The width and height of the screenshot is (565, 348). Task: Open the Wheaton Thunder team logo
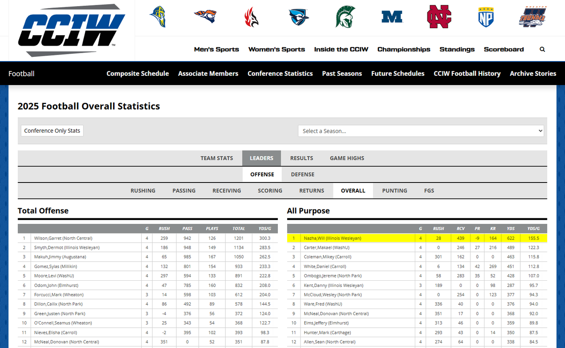click(532, 16)
